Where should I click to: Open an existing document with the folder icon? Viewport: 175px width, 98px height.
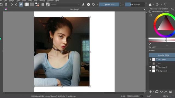(x=1, y=5)
